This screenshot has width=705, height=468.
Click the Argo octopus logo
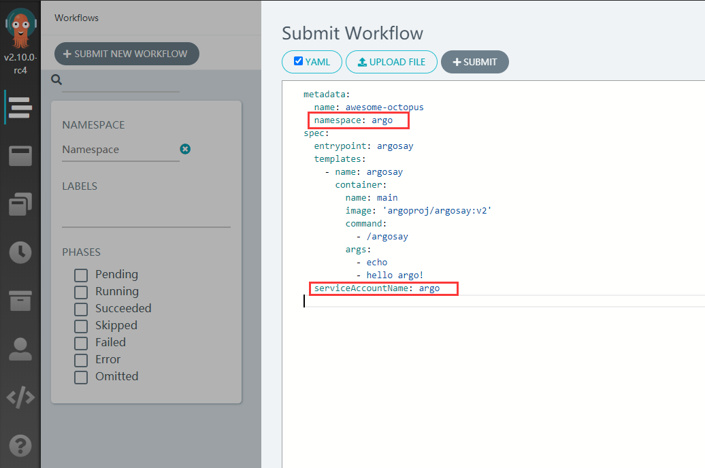tap(20, 28)
